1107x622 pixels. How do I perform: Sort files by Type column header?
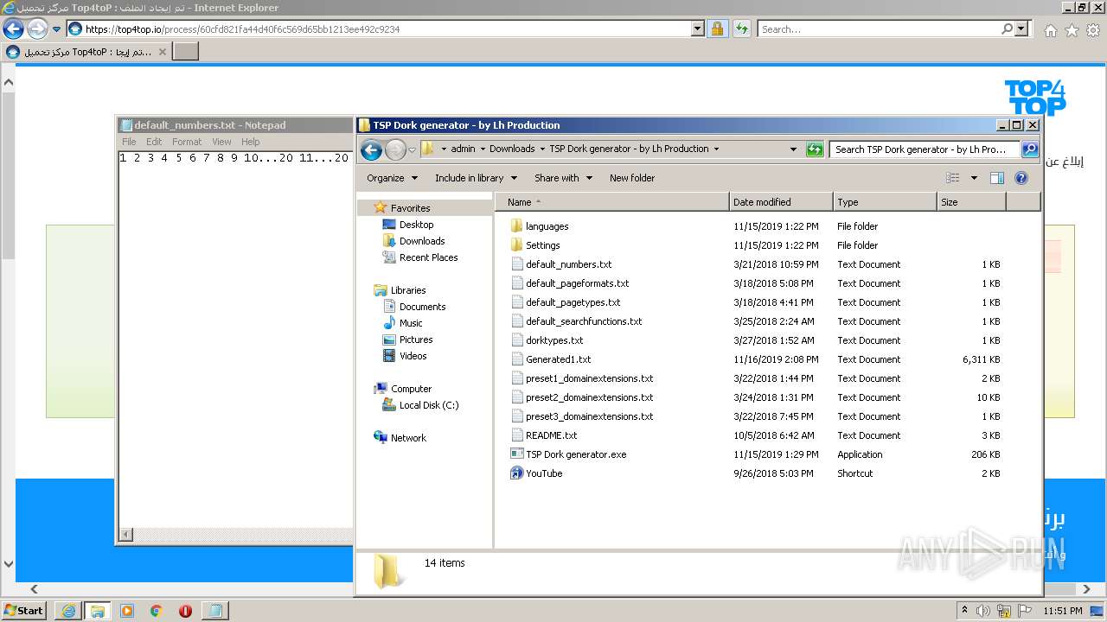pos(885,202)
